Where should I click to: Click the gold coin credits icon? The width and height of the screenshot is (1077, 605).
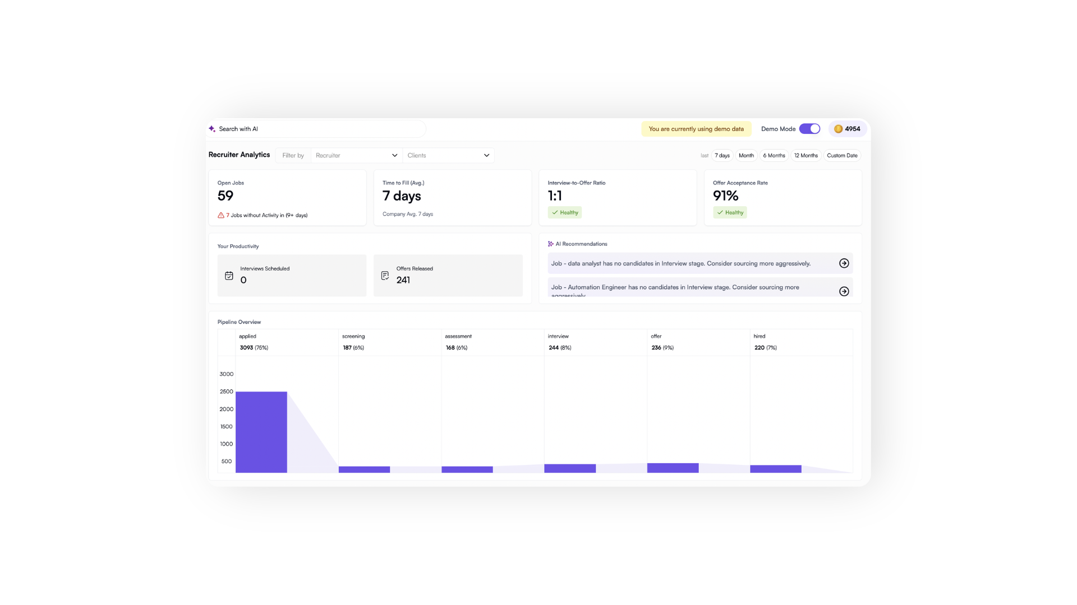tap(838, 129)
